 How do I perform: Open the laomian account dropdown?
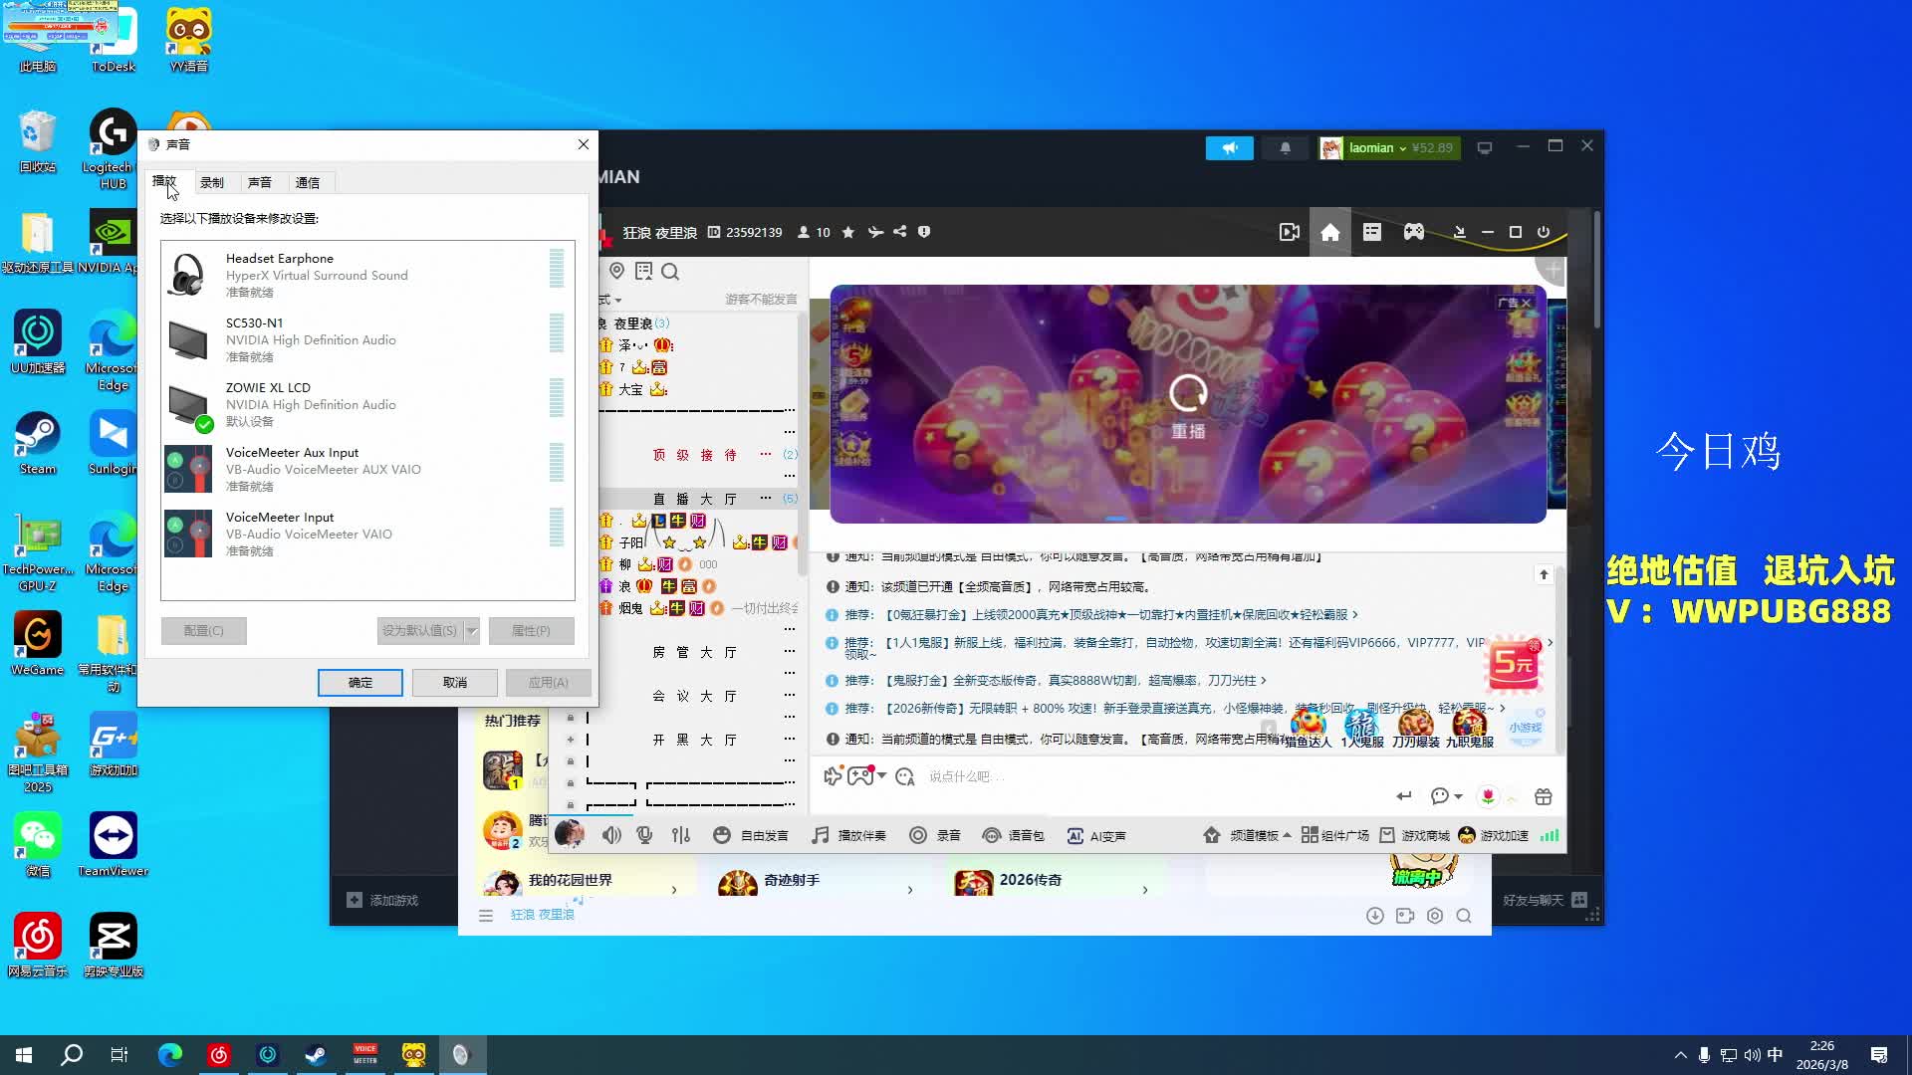(1402, 148)
